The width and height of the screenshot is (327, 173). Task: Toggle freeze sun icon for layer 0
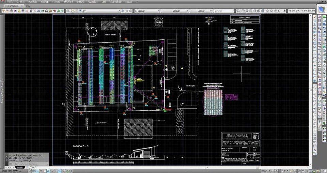coord(74,11)
